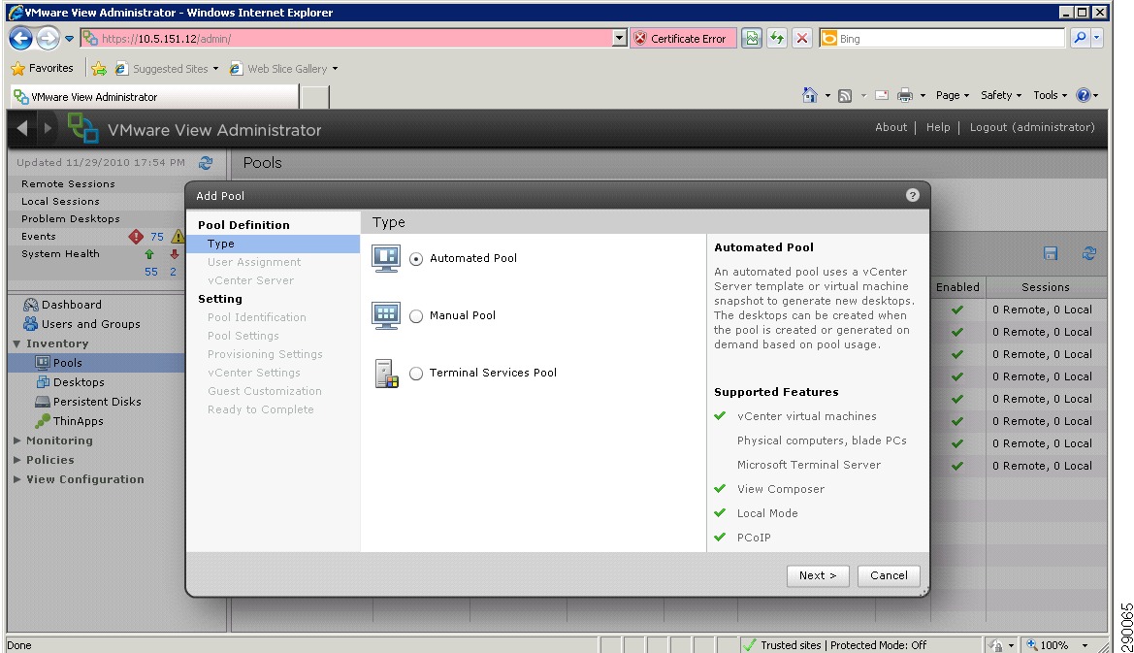Screen dimensions: 1134x653
Task: Open Local Sessions in sidebar
Action: [x=60, y=201]
